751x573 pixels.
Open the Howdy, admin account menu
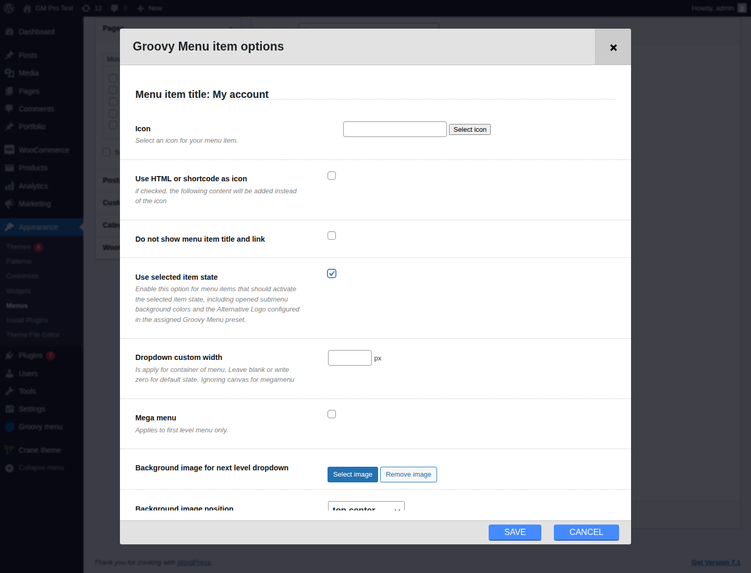(719, 8)
